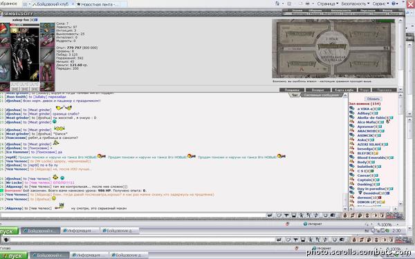Open the body armor equipment slot

click(5, 71)
